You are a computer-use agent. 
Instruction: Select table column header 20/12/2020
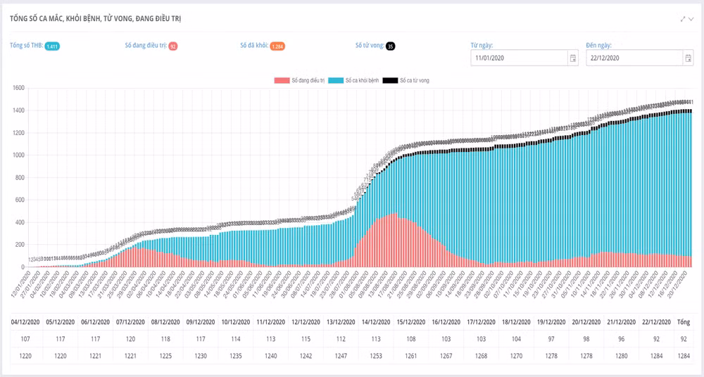[586, 322]
